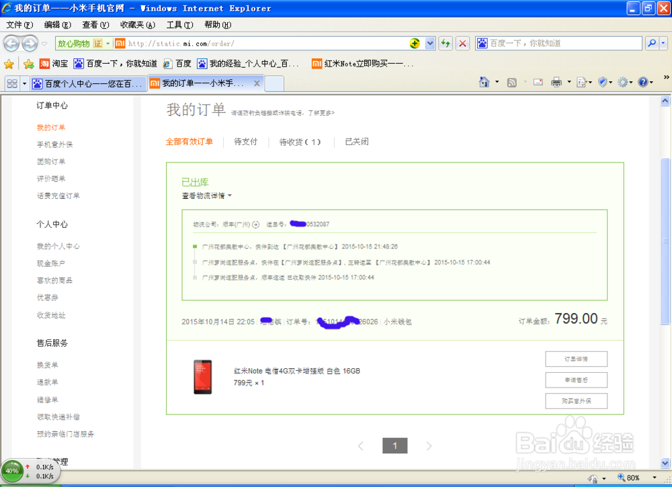The image size is (672, 487).
Task: Click the 购买意外保 button
Action: [576, 401]
